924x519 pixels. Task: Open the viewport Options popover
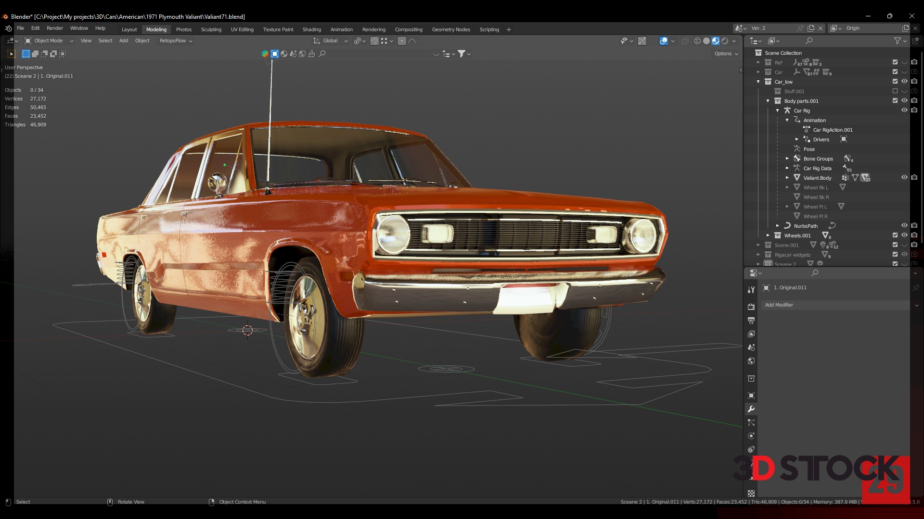[x=726, y=54]
